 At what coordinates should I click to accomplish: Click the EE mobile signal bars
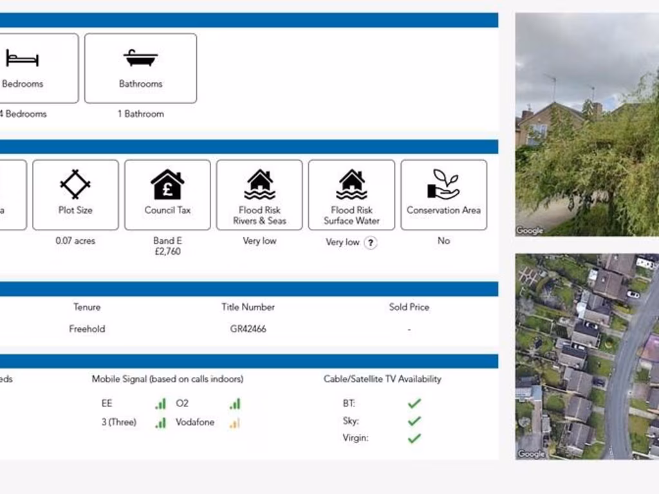[160, 403]
